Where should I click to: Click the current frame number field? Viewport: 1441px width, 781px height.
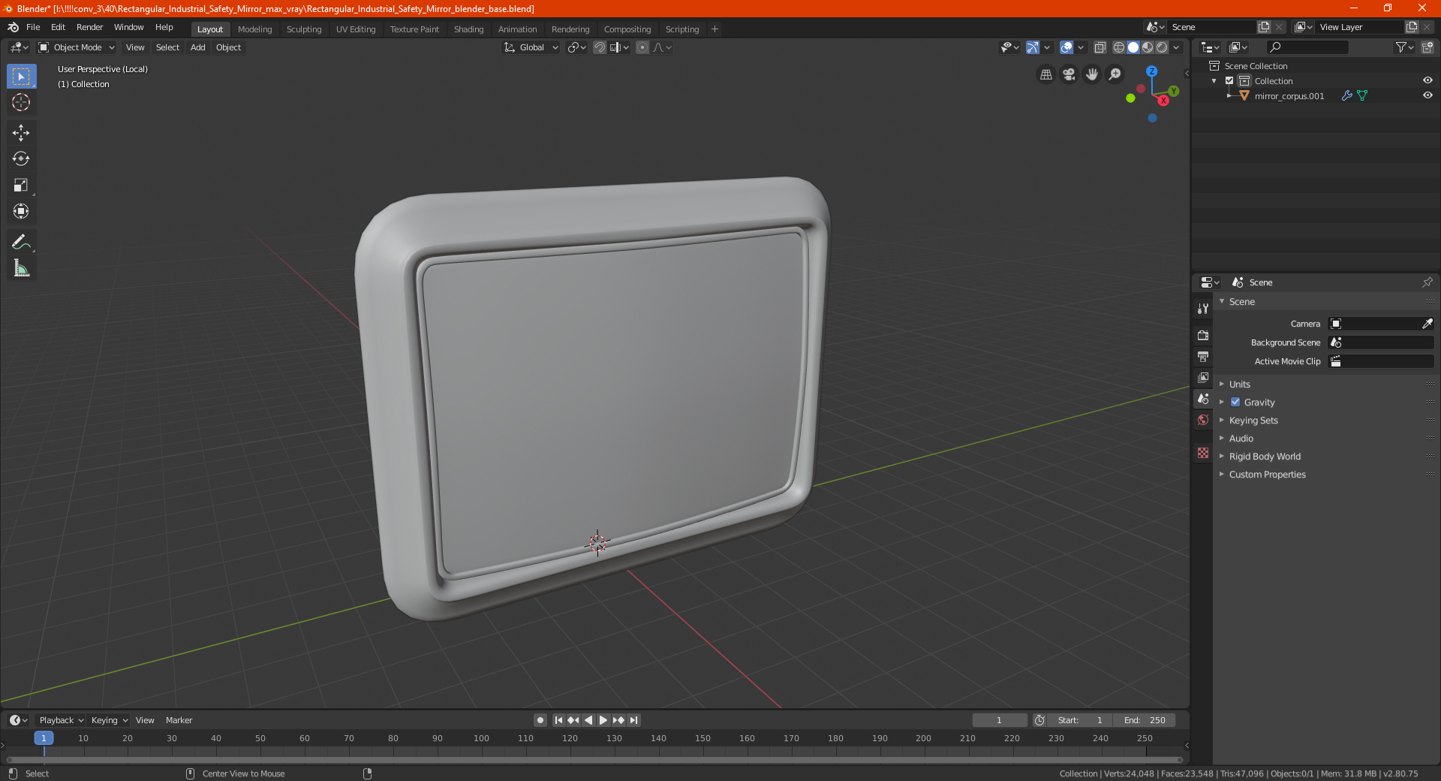(999, 720)
